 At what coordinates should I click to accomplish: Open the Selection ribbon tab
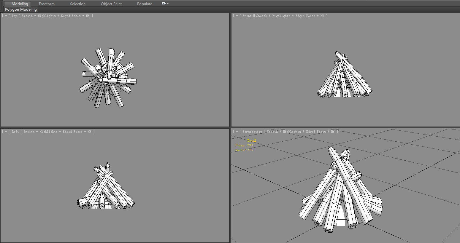(78, 4)
